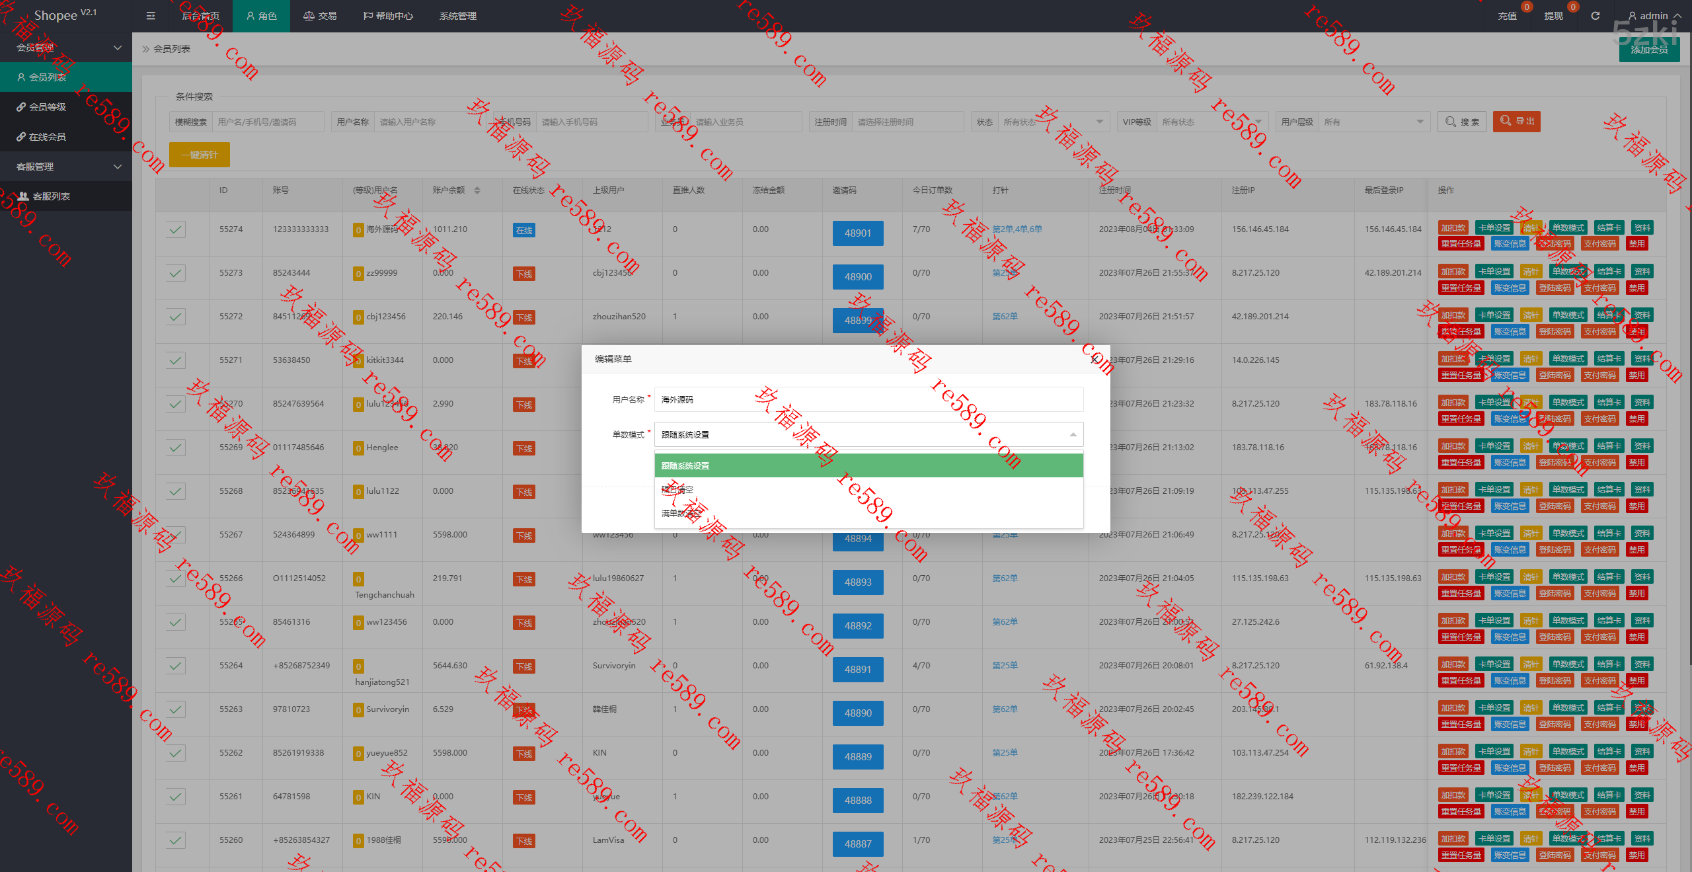The height and width of the screenshot is (872, 1692).
Task: Toggle the checkbox for member 55269
Action: coord(175,448)
